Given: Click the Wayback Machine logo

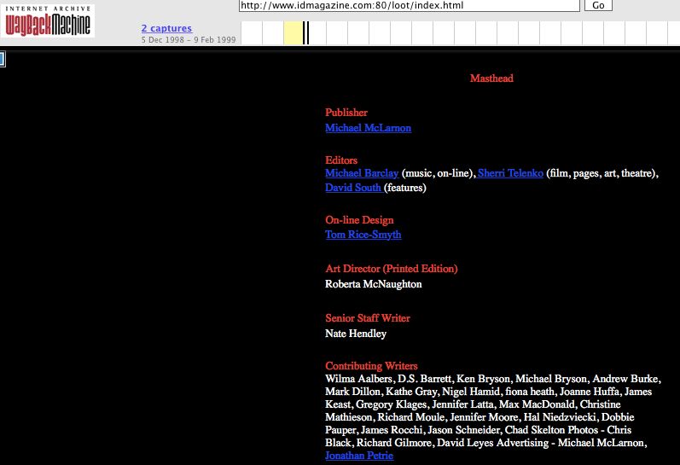Looking at the screenshot, I should pyautogui.click(x=48, y=20).
